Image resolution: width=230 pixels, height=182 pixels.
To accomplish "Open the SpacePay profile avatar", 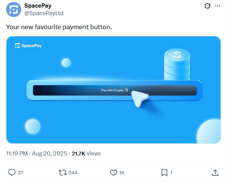I will coord(14,9).
